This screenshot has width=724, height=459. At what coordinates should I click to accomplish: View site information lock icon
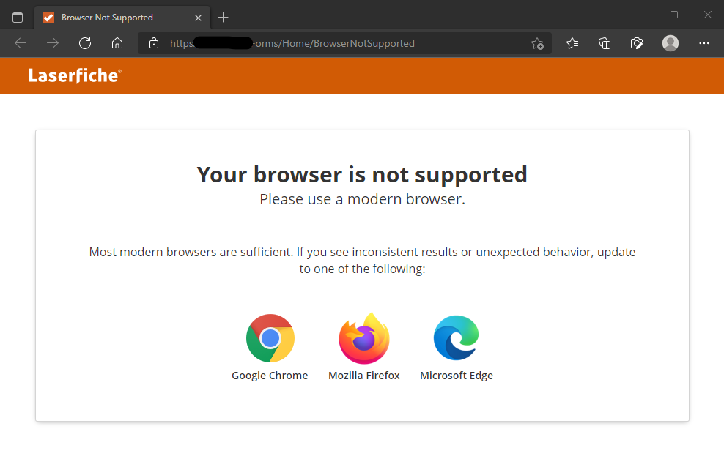coord(154,43)
